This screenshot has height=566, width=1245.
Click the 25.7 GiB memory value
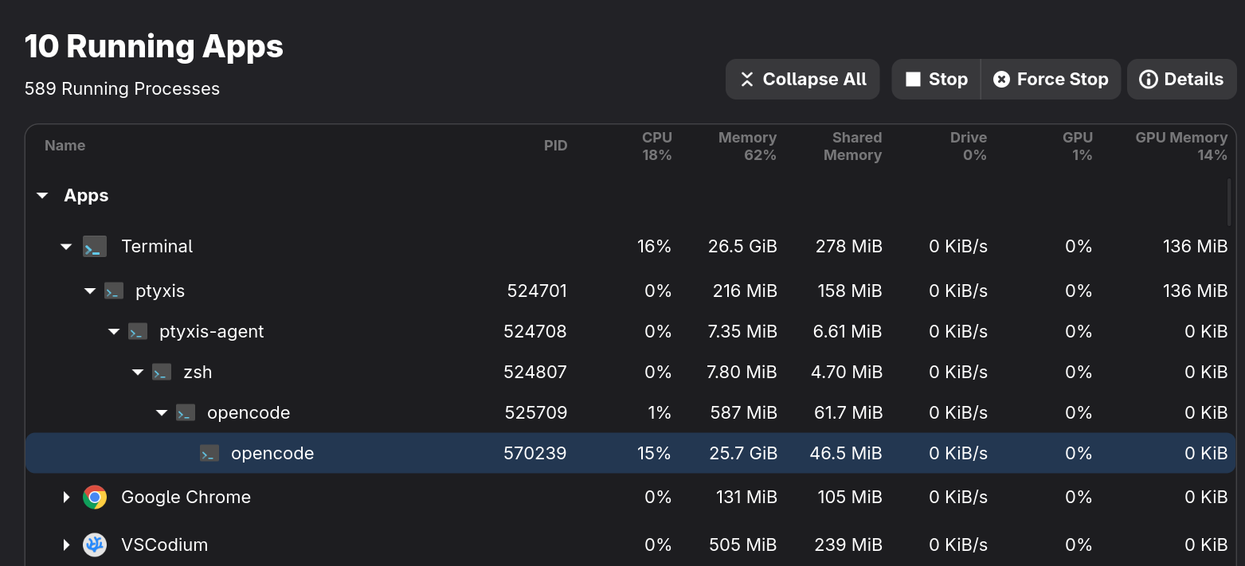tap(743, 454)
